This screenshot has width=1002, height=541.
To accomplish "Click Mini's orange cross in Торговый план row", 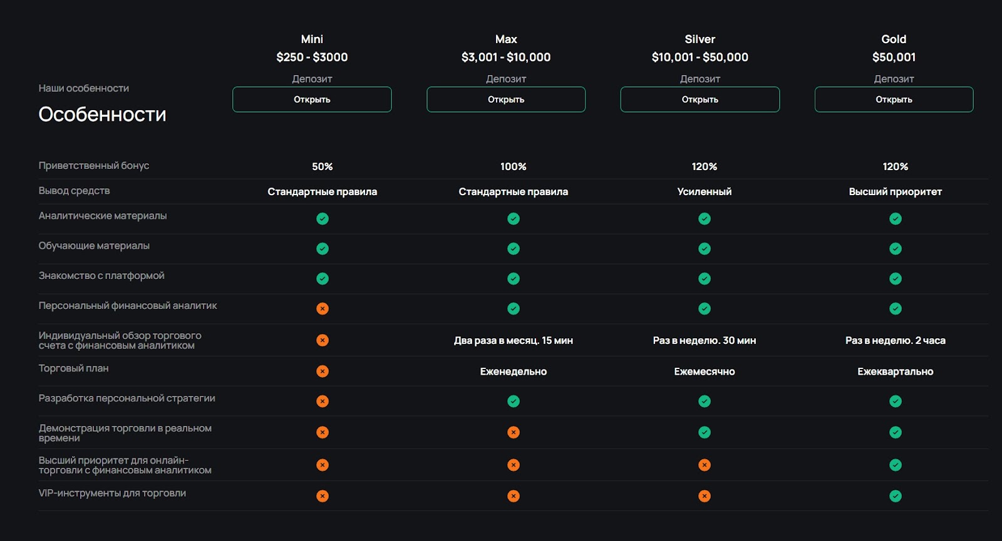I will point(323,372).
